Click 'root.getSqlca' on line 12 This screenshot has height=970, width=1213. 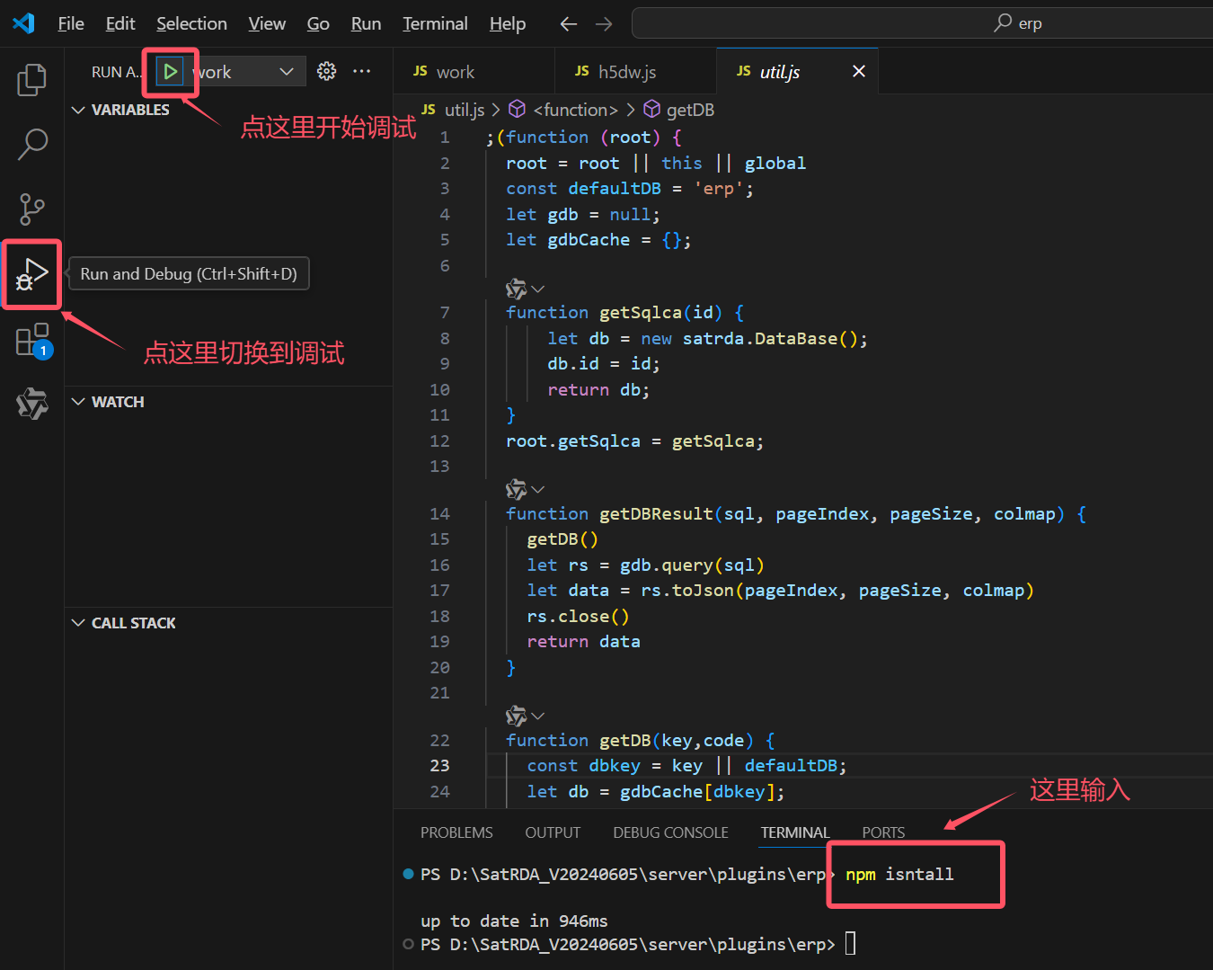click(573, 441)
